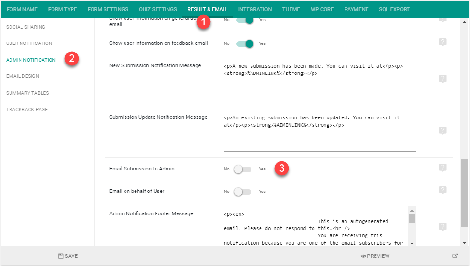Viewport: 470px width, 266px height.
Task: Select the Result & Email tab
Action: point(208,9)
